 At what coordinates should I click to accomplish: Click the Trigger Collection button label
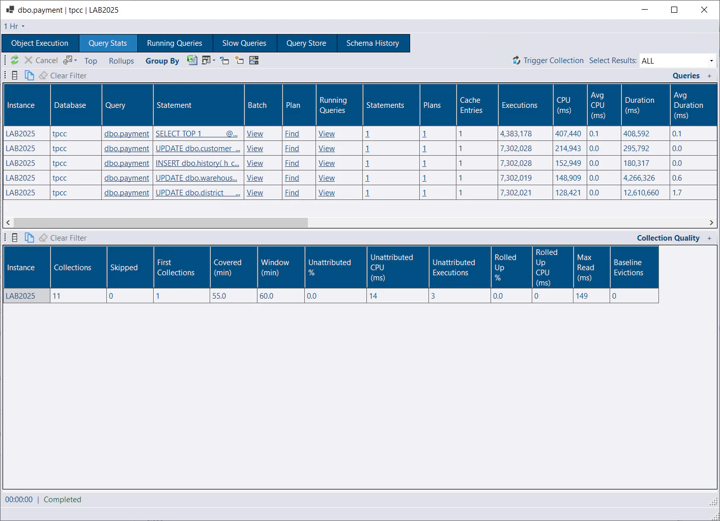554,61
